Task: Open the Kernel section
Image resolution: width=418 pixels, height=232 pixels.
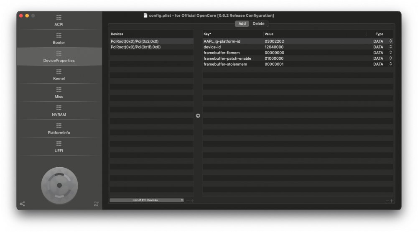Action: tap(59, 75)
